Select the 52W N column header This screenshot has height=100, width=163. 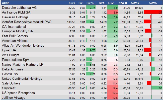pos(135,3)
